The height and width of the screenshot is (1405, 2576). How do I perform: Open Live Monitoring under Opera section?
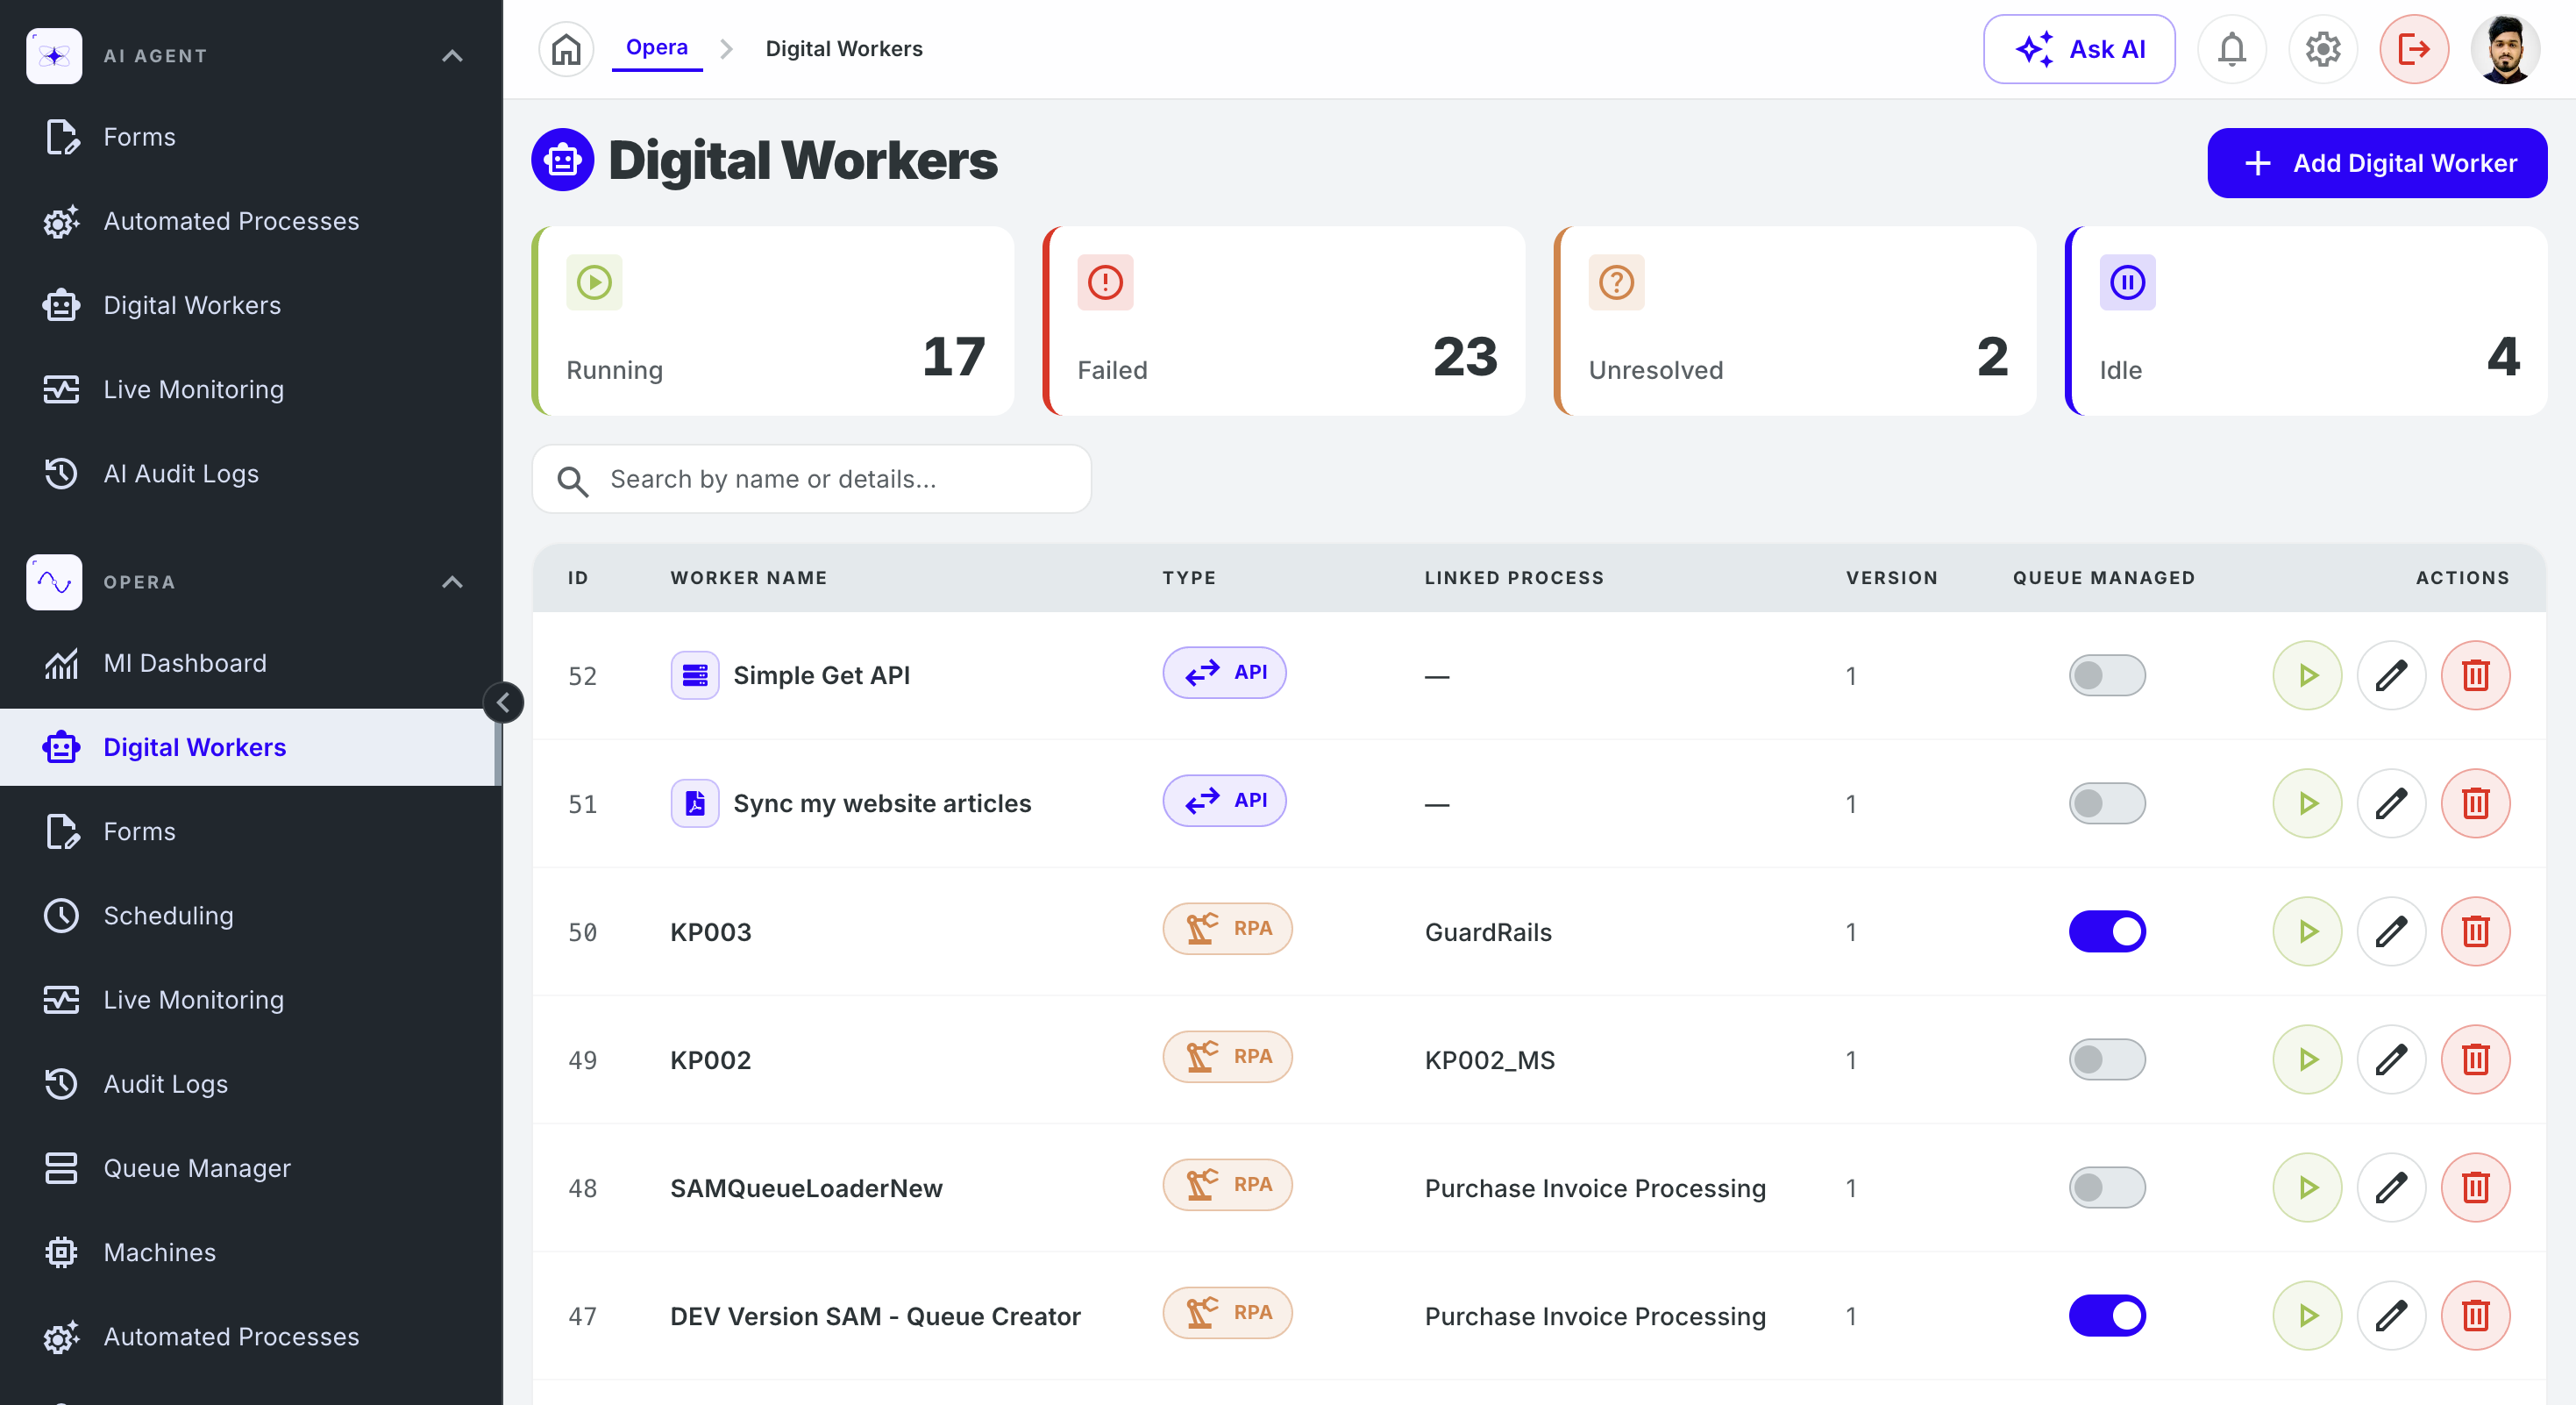[250, 999]
